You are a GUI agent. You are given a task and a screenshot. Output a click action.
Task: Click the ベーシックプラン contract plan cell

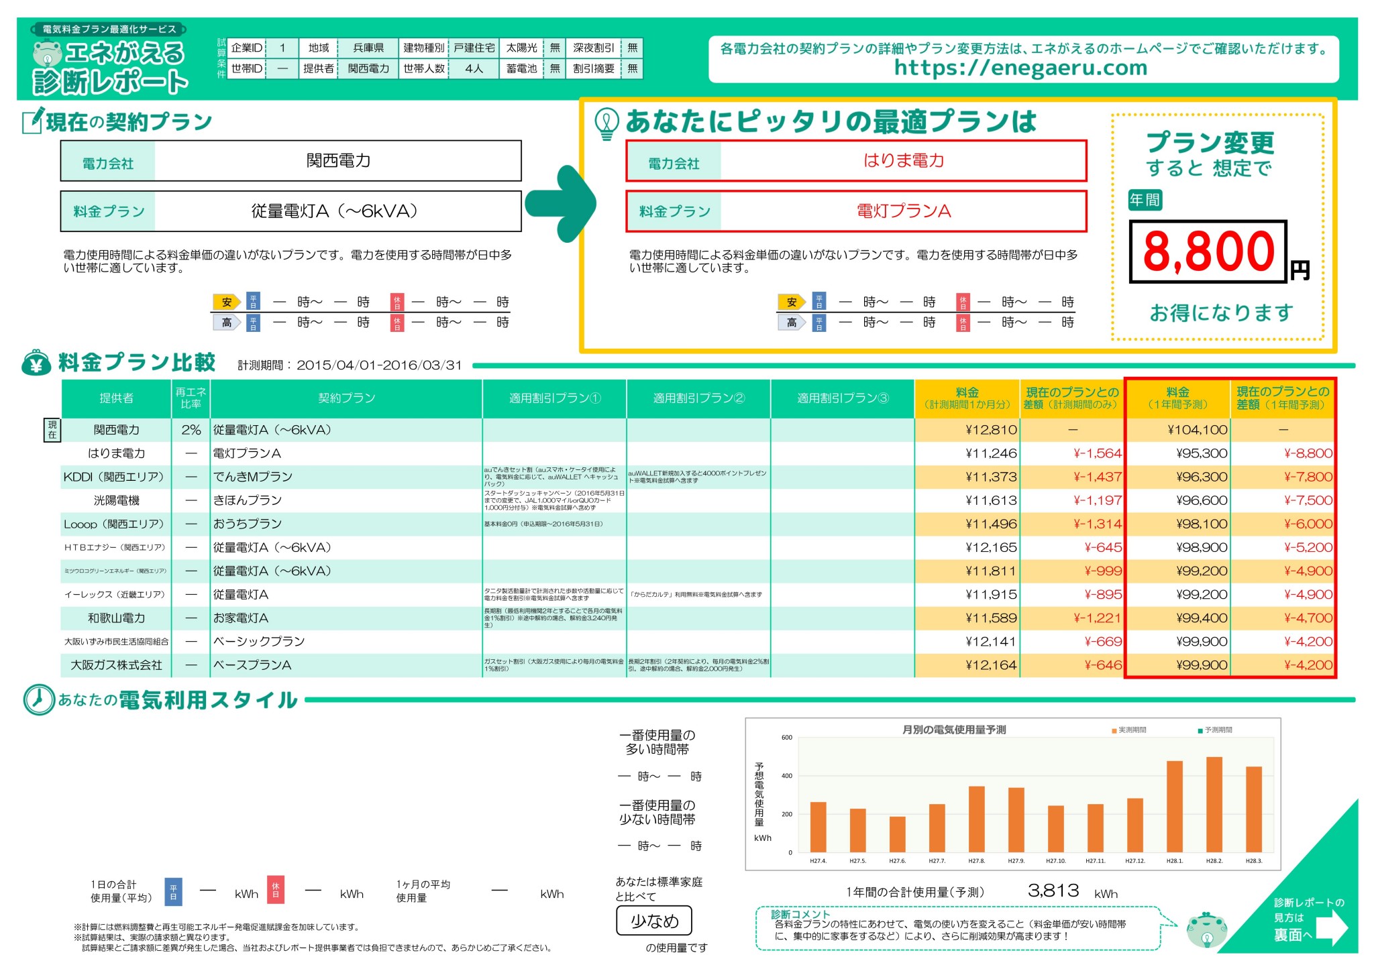click(346, 642)
